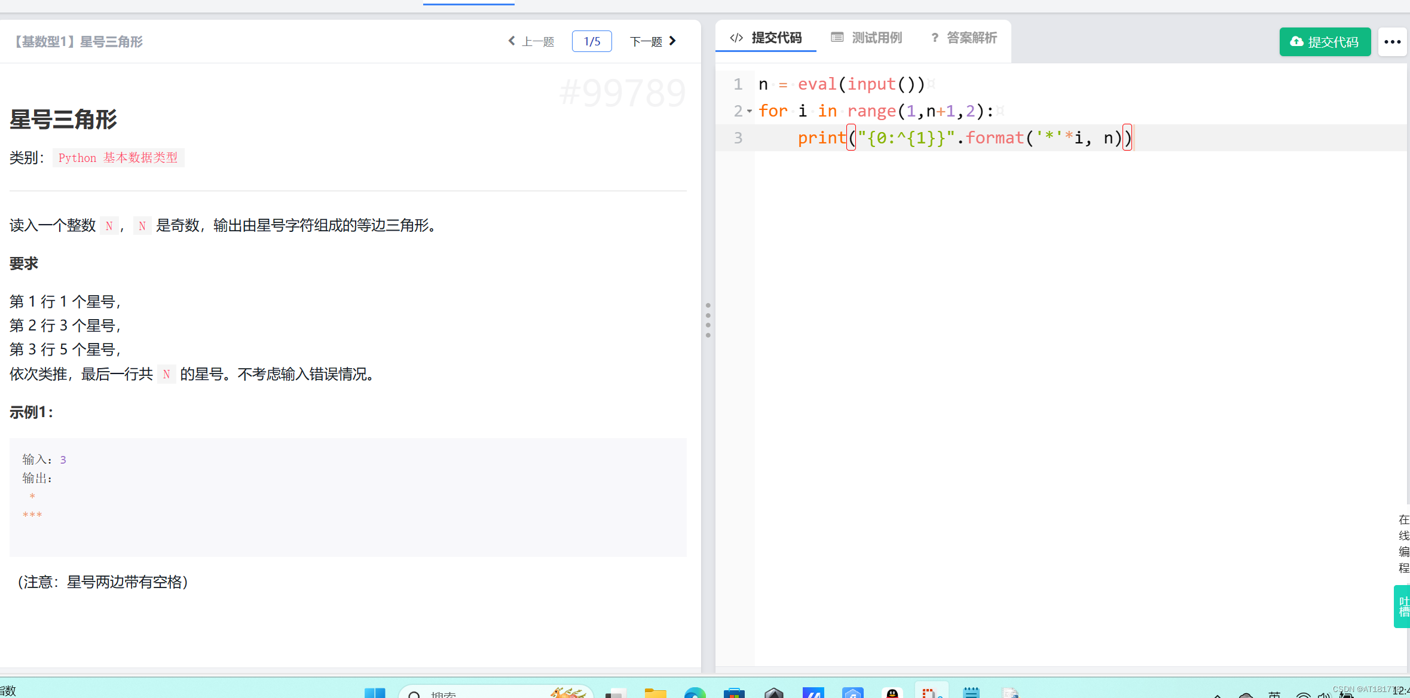Viewport: 1410px width, 698px height.
Task: Click the battery icon in system tray
Action: tap(1347, 694)
